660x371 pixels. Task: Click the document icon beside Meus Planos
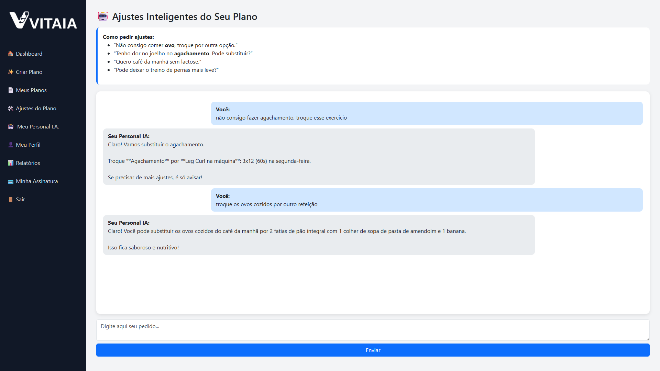[x=11, y=90]
